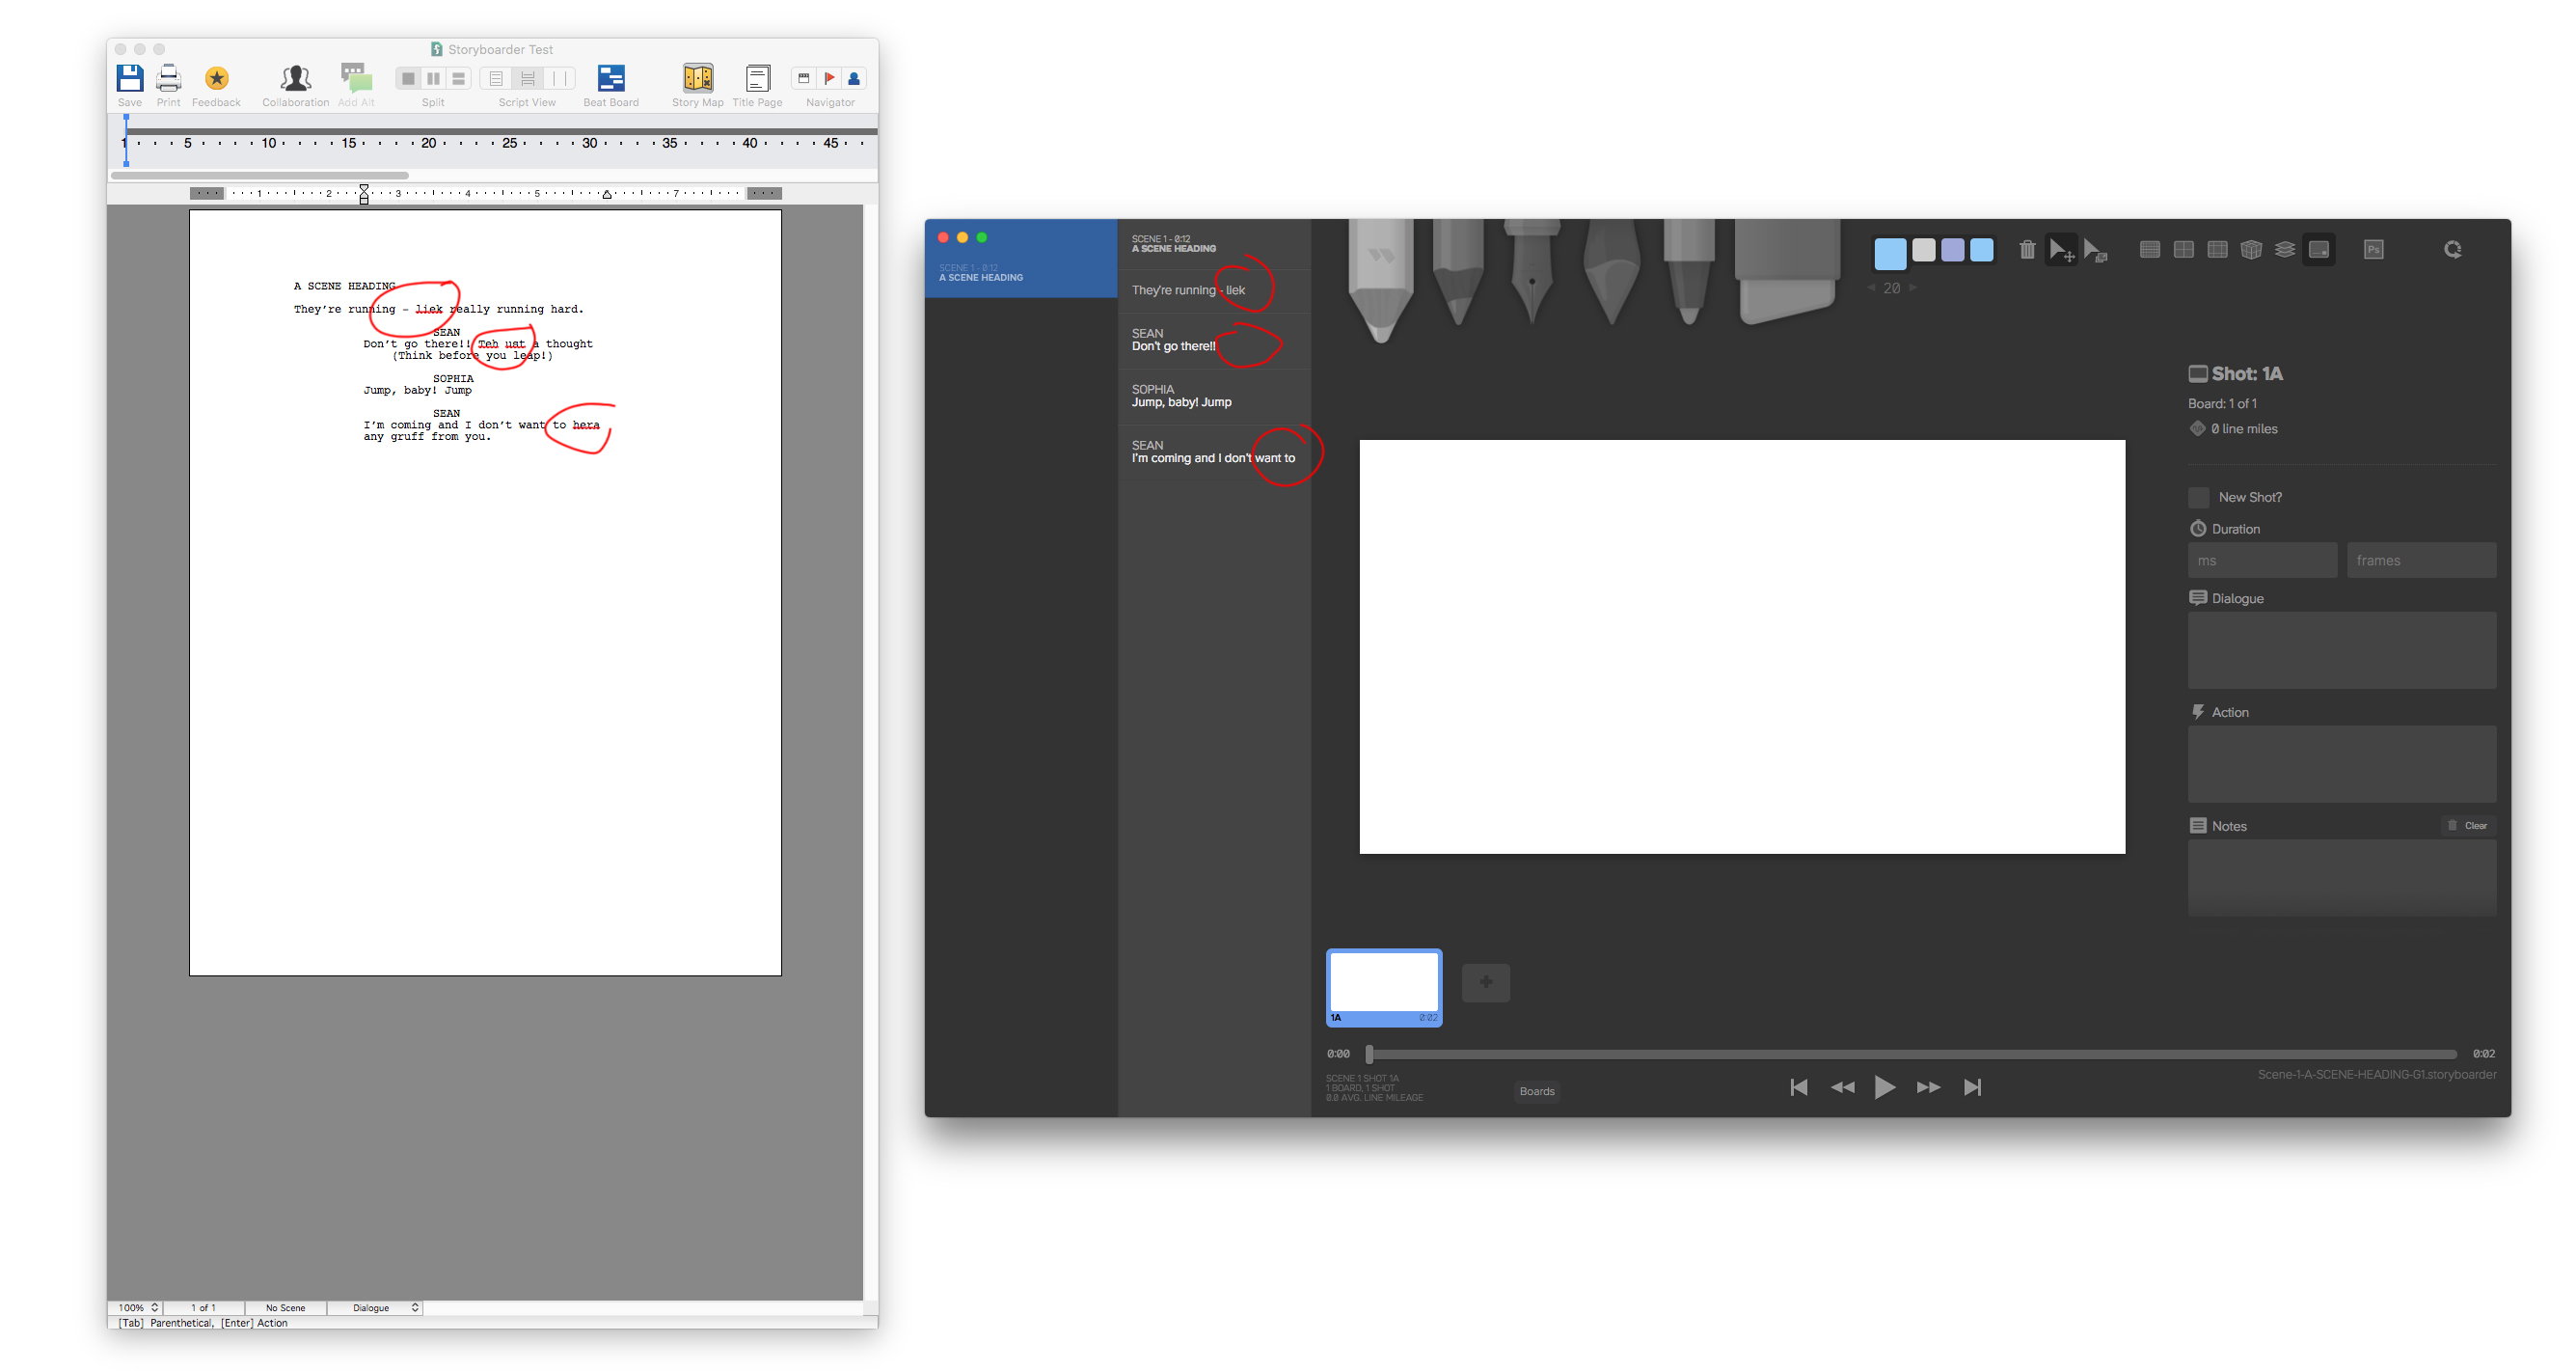Activate the Move tool arrow icon

pyautogui.click(x=2060, y=249)
